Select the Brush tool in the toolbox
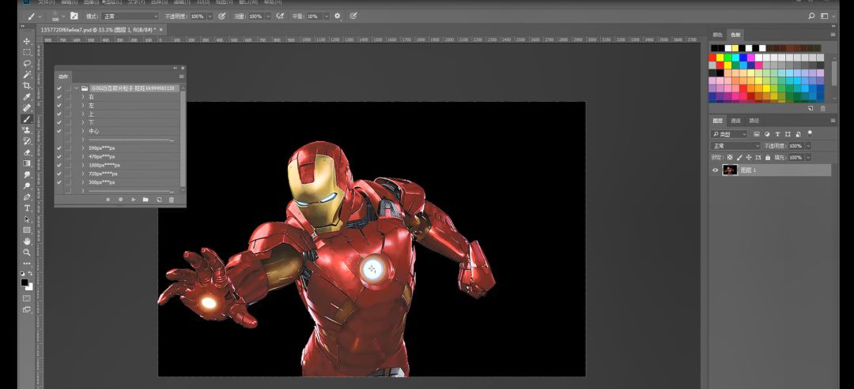Screen dimensions: 854x389 (x=27, y=119)
